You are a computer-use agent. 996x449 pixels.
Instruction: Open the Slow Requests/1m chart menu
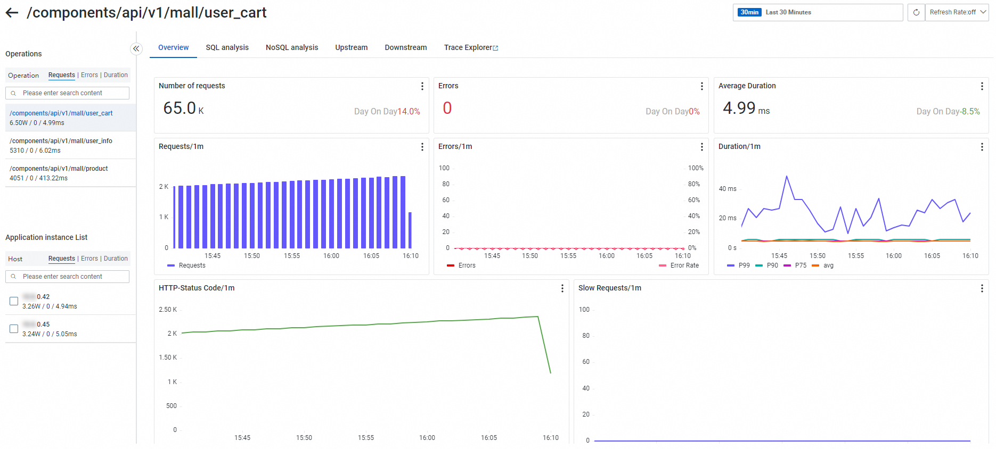[x=982, y=288]
